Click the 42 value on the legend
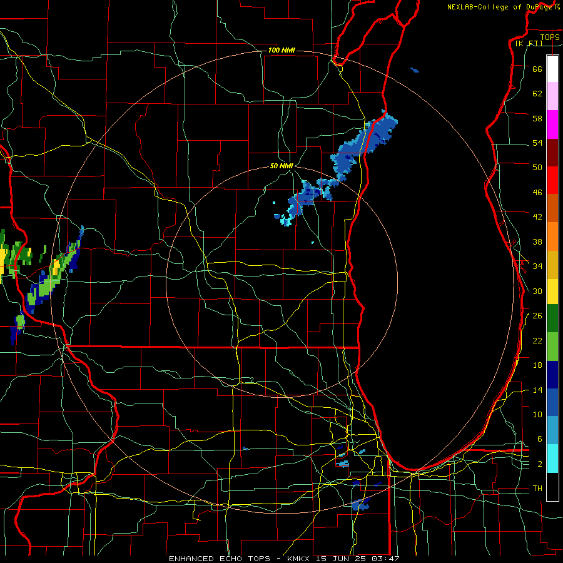This screenshot has width=563, height=563. click(x=537, y=217)
